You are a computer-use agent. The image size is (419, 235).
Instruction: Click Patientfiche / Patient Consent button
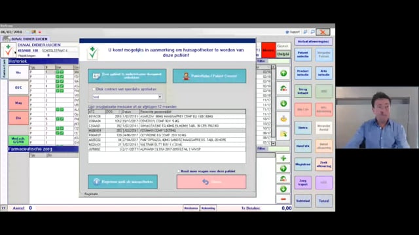(x=209, y=76)
